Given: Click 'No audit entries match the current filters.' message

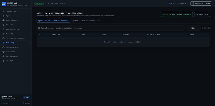Looking at the screenshot, I should tap(123, 42).
